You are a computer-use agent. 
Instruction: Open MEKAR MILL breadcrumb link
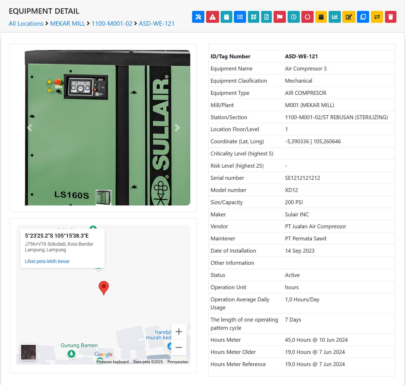coord(67,24)
